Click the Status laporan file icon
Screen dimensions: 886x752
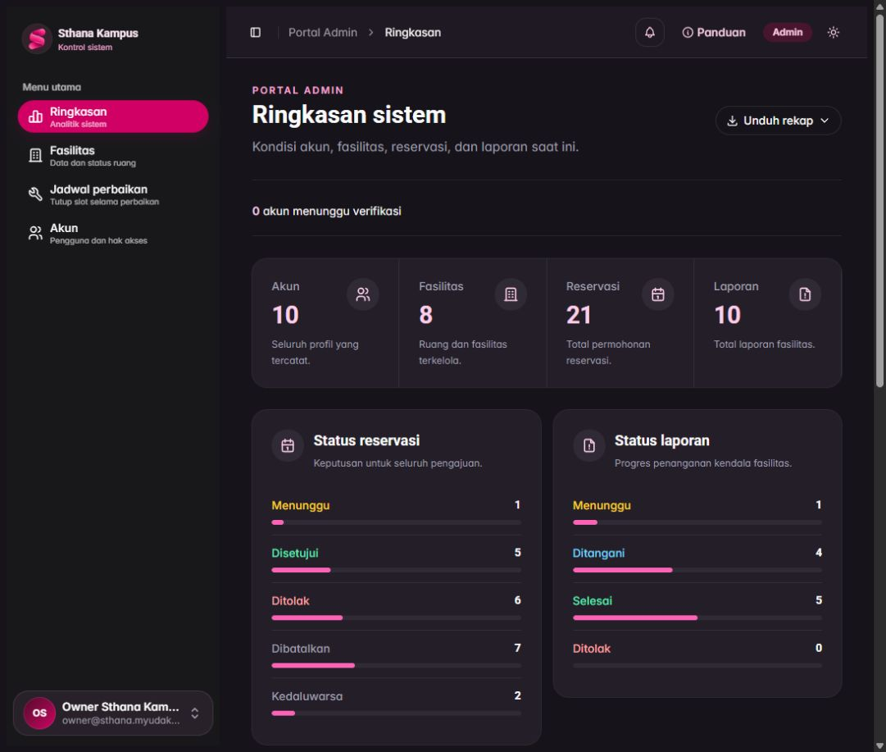[x=588, y=445]
